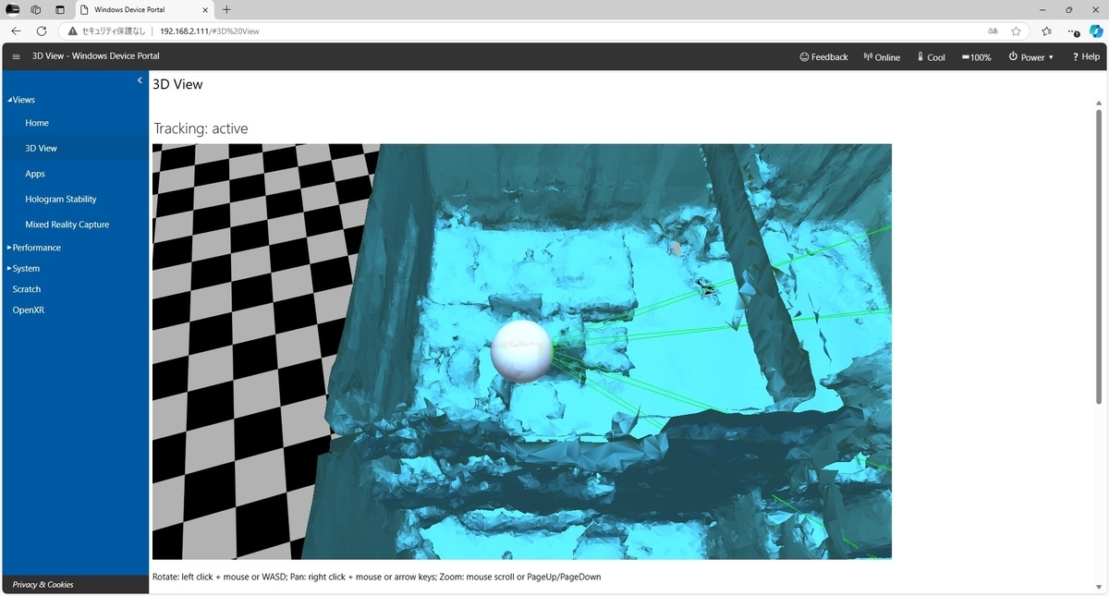
Task: Open the hamburger navigation menu
Action: 16,56
